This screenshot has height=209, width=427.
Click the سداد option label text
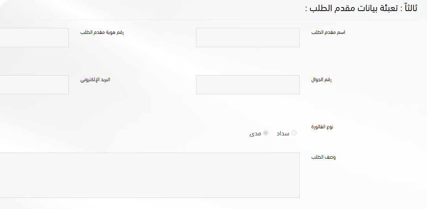pyautogui.click(x=283, y=133)
